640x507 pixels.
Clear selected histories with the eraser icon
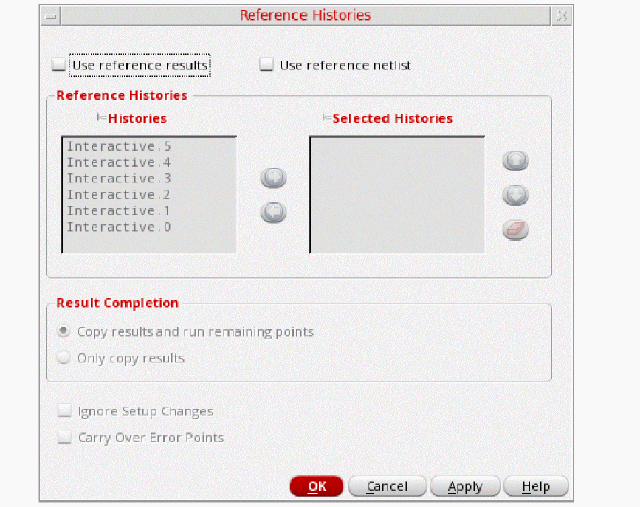point(515,230)
